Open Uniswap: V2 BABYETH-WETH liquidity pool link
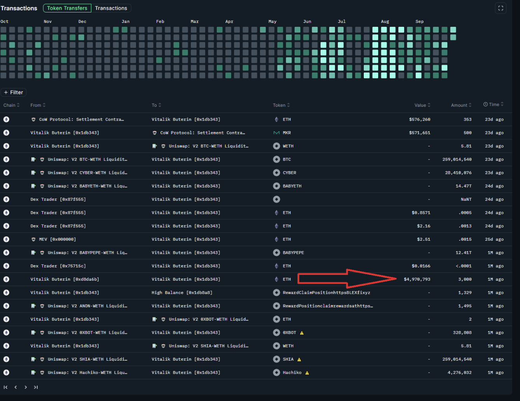Viewport: 520px width, 401px height. pyautogui.click(x=87, y=186)
